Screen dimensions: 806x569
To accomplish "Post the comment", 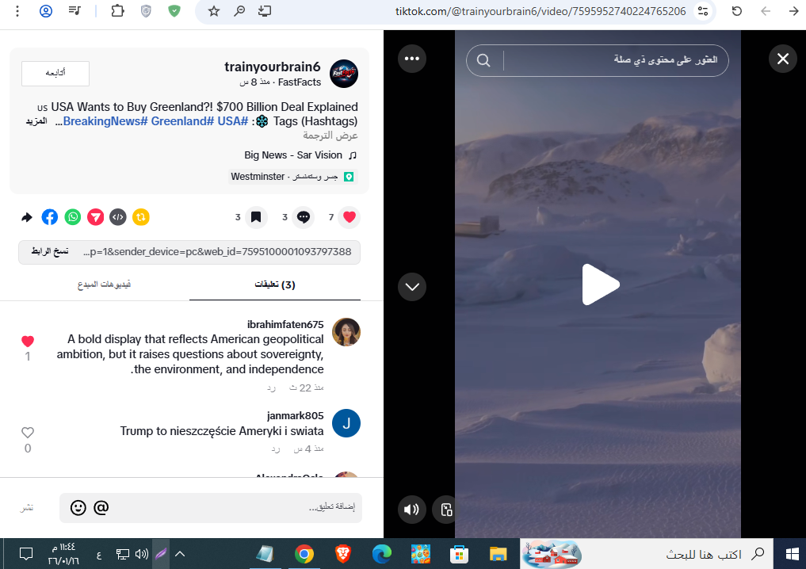I will click(x=27, y=508).
